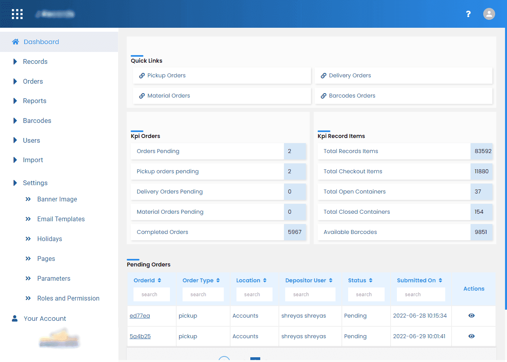The image size is (507, 362).
Task: Open the Delivery Orders quick link
Action: [x=350, y=75]
